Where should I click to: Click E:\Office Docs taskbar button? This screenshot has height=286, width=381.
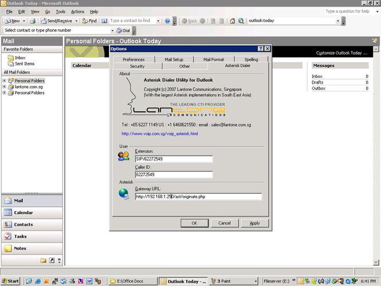tap(133, 281)
